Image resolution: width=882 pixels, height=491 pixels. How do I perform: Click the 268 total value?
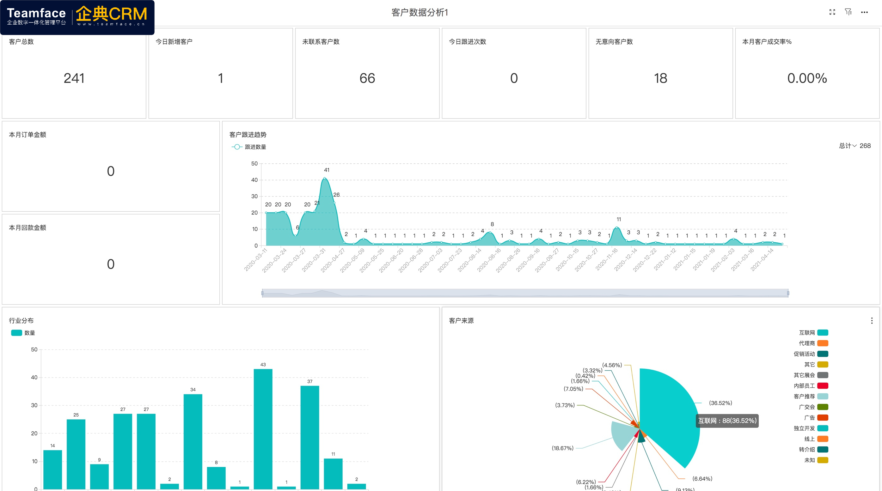[x=865, y=146]
